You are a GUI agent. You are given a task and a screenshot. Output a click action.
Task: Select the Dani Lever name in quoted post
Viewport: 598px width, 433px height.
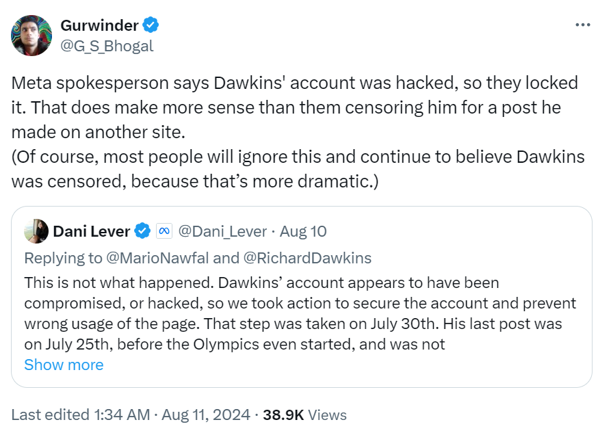pyautogui.click(x=91, y=231)
